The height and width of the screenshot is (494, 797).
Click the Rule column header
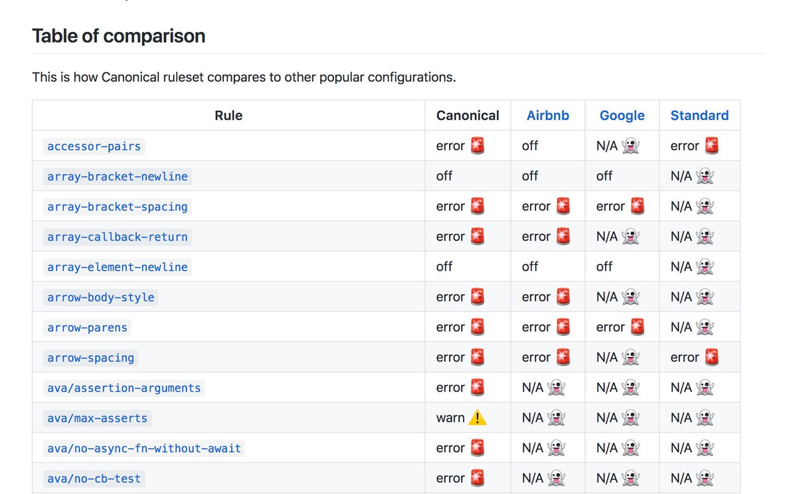tap(228, 115)
